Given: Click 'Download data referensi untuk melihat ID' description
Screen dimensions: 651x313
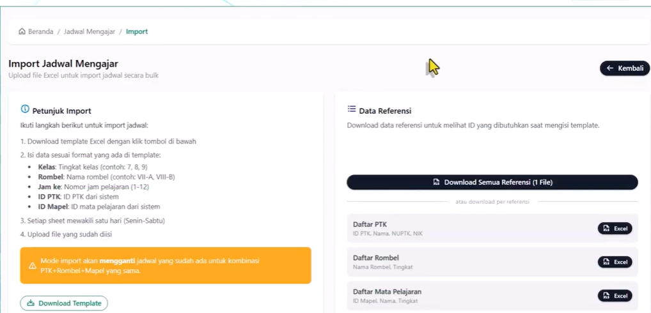Looking at the screenshot, I should [473, 125].
